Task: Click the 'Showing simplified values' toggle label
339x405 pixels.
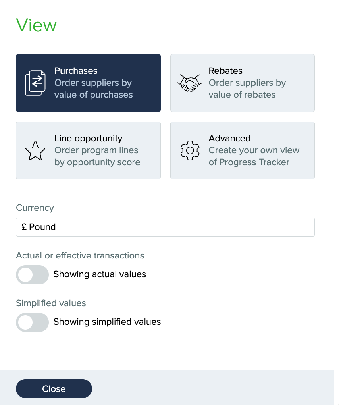Action: [107, 322]
